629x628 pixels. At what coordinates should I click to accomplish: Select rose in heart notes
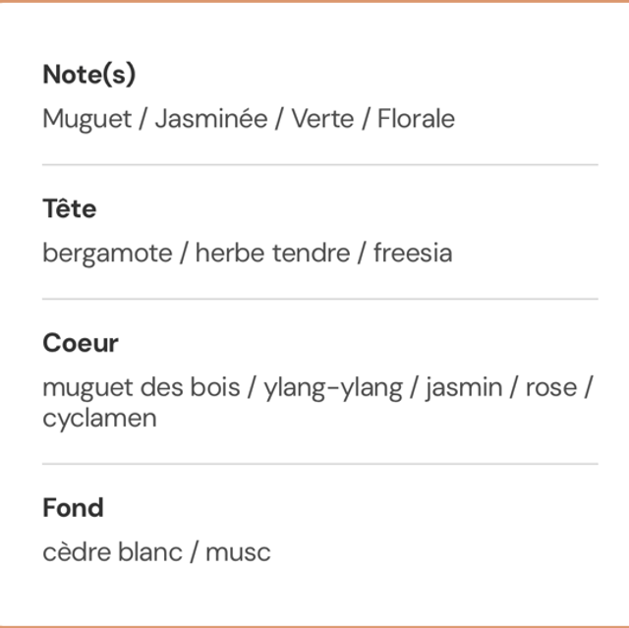550,387
